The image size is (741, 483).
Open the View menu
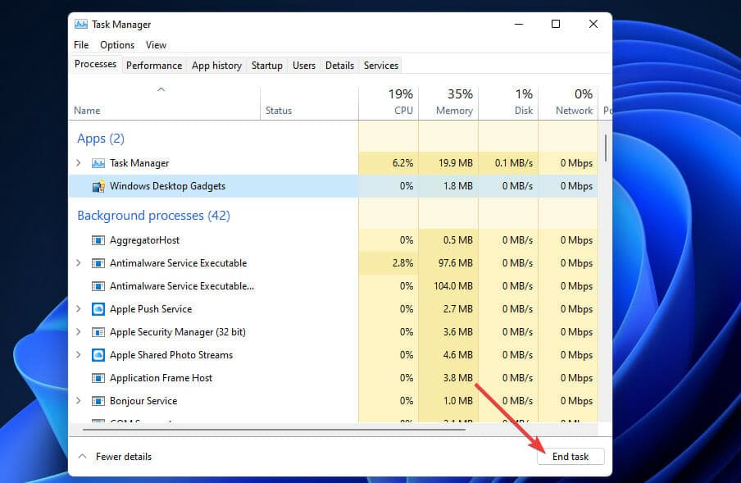[x=156, y=45]
